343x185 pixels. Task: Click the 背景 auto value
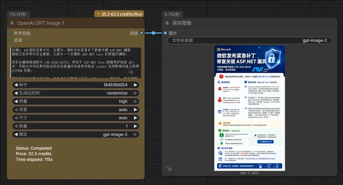coord(123,110)
